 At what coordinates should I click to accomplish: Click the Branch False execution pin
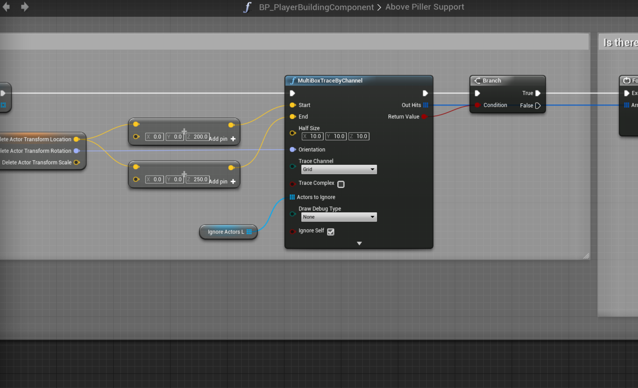pos(538,106)
